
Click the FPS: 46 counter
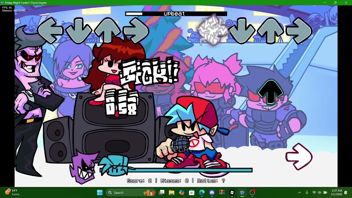7,8
